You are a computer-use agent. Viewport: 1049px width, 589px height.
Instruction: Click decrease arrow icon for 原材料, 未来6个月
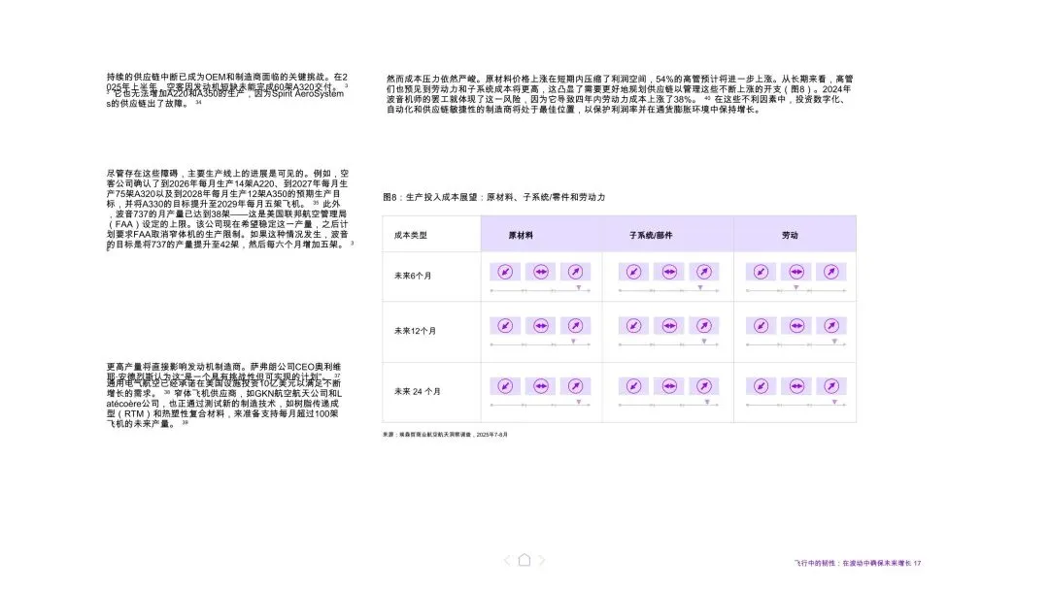505,272
